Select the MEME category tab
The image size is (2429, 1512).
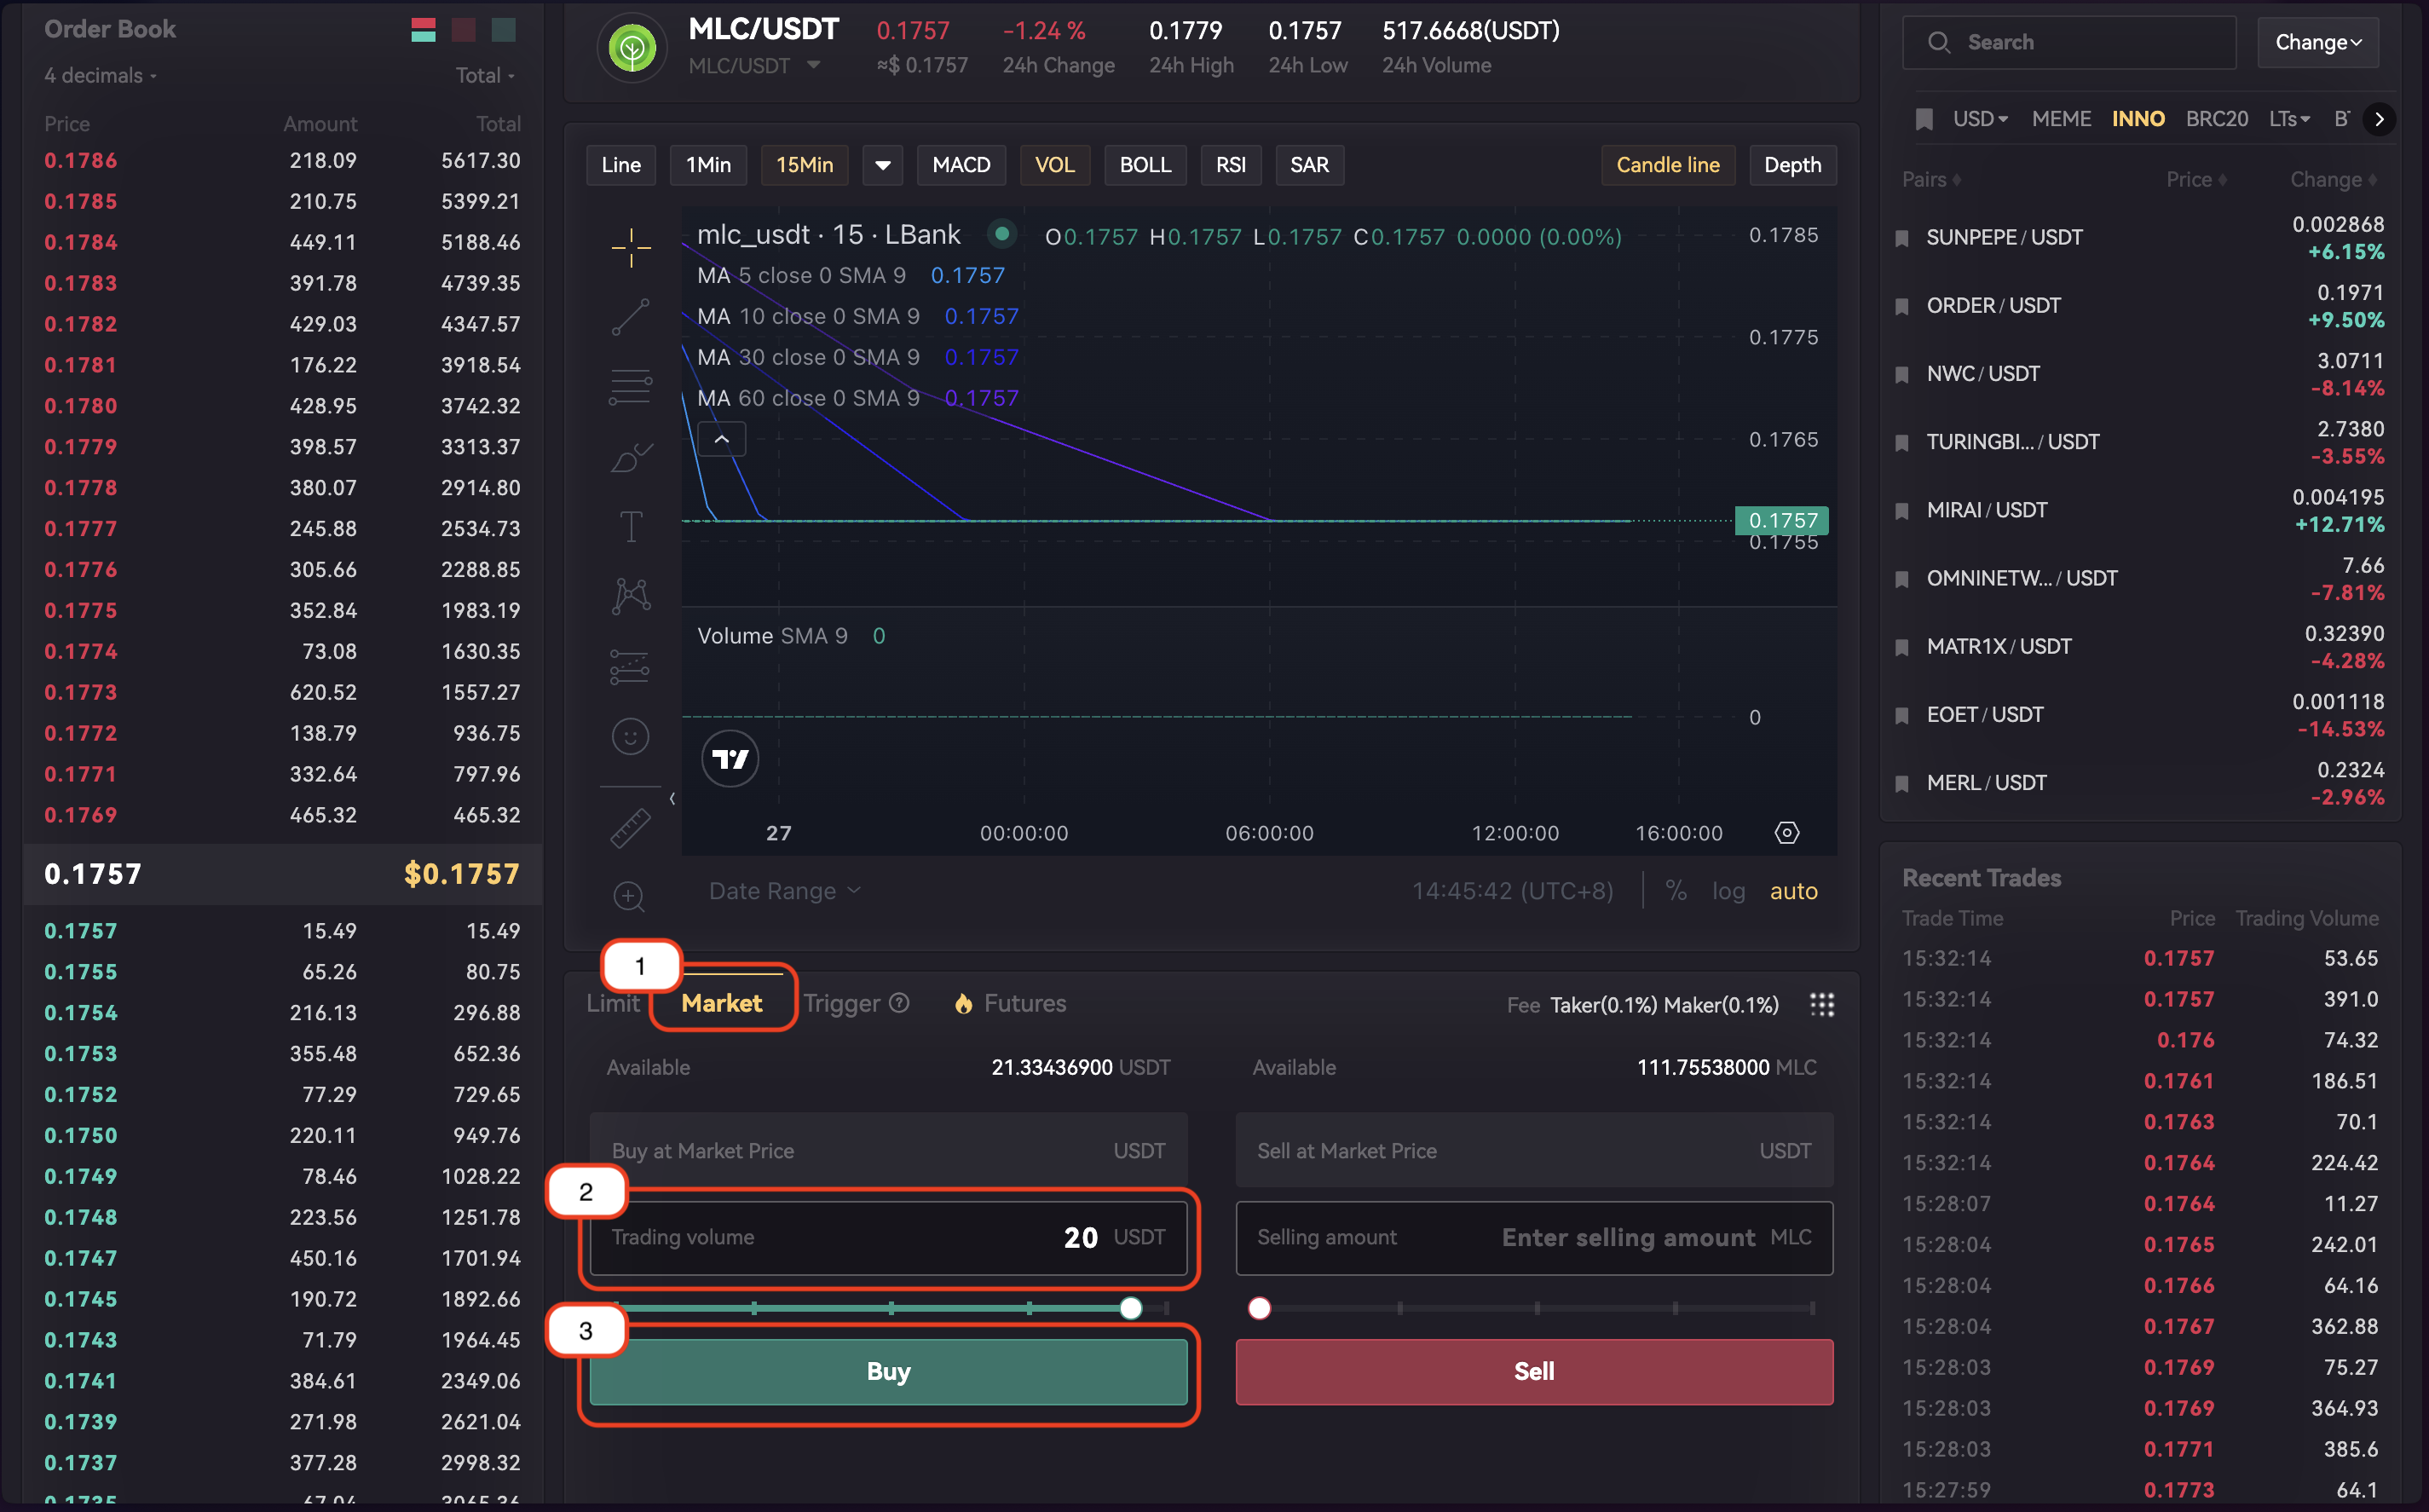point(2061,119)
